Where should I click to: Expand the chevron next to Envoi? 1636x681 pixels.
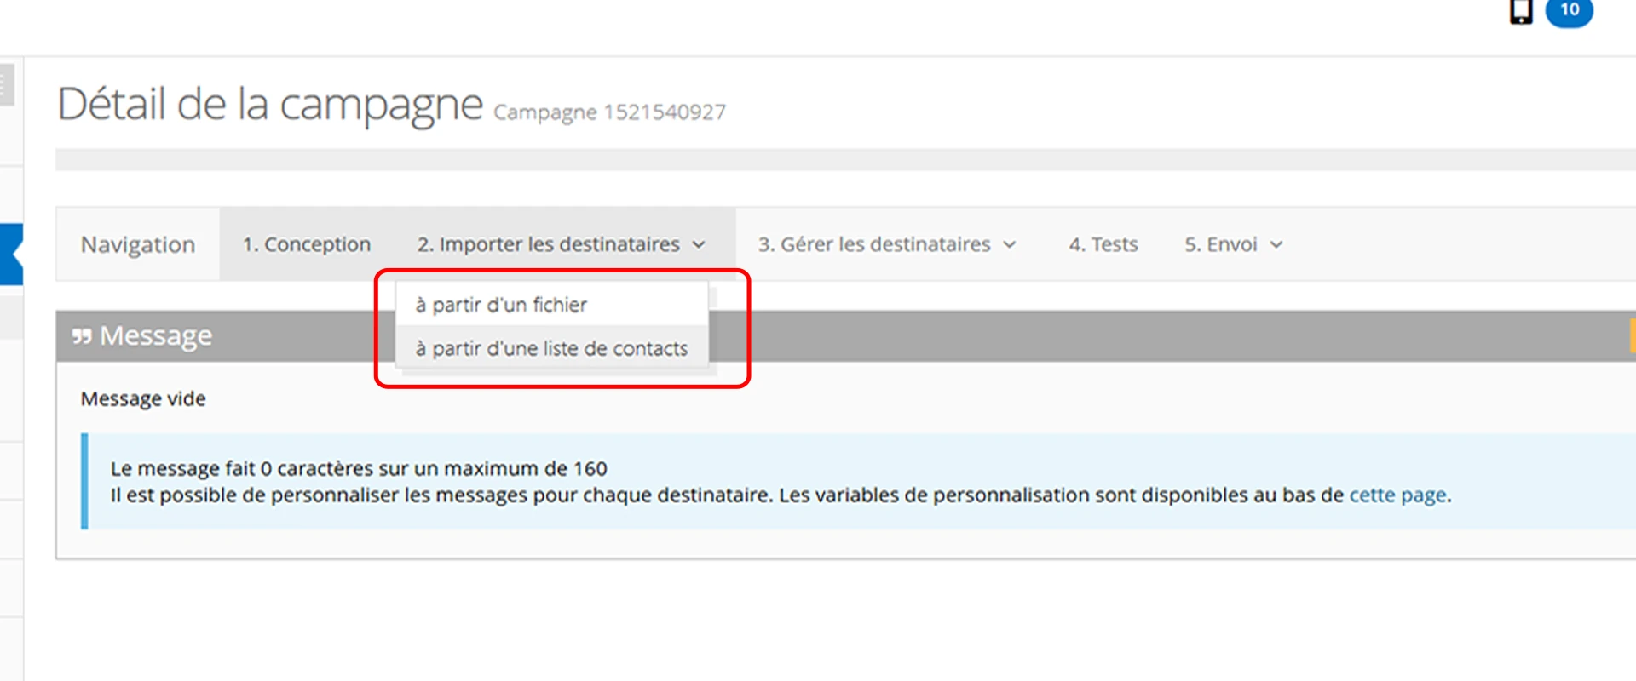1276,245
